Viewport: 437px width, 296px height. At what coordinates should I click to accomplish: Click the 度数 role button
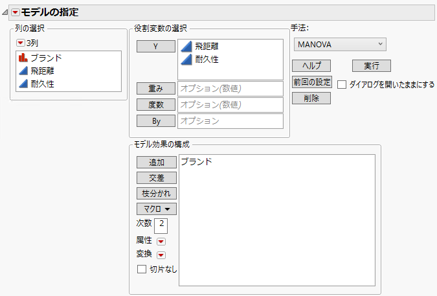click(x=156, y=104)
